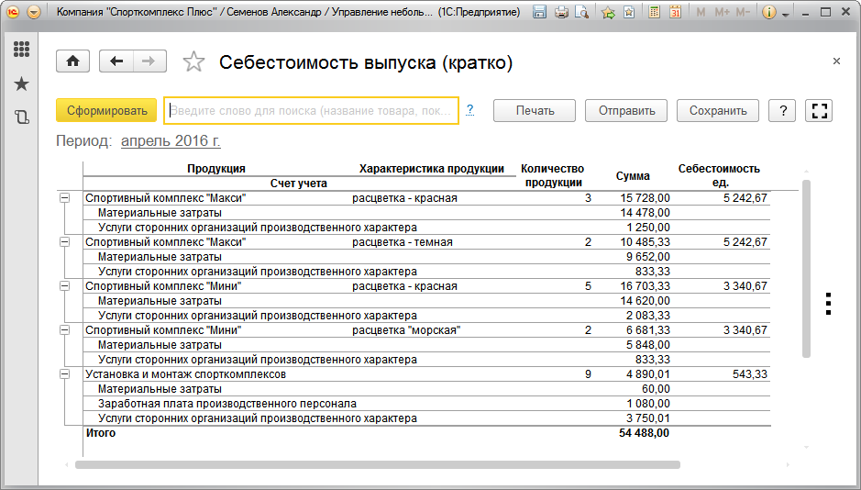Click the save icon in title bar
This screenshot has width=861, height=490.
pos(539,13)
